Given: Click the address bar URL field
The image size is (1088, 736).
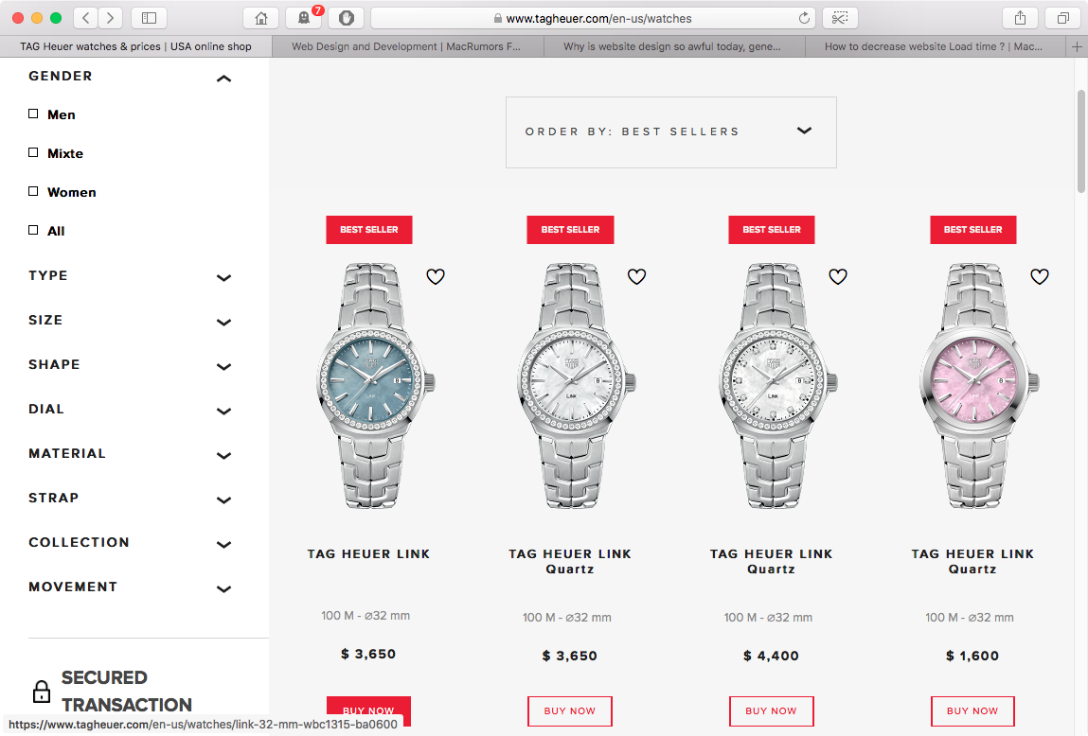Looking at the screenshot, I should (x=598, y=18).
